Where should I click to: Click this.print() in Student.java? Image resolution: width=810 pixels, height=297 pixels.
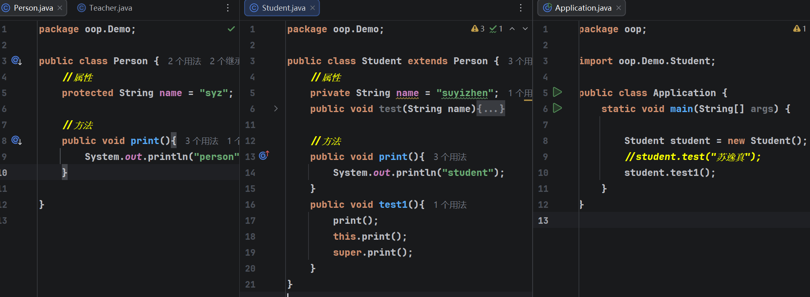pos(370,236)
